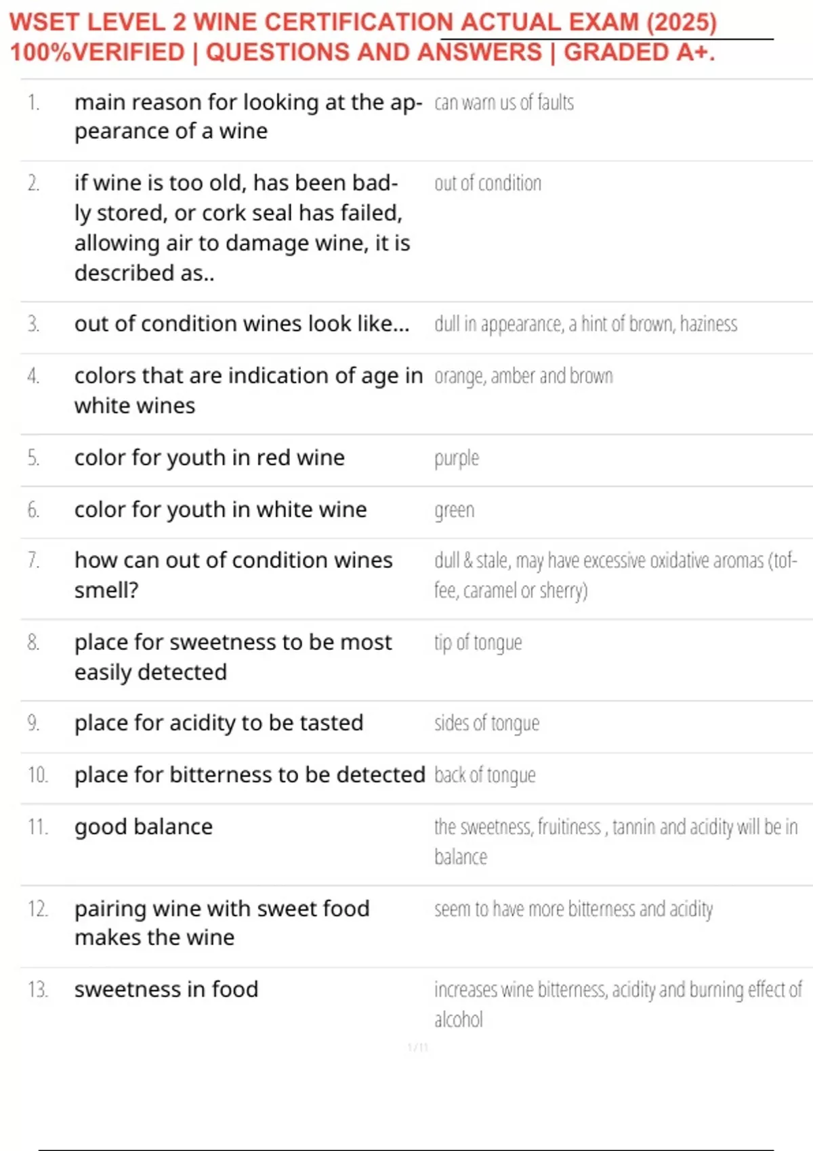Select the 'good balance' term

[x=144, y=827]
